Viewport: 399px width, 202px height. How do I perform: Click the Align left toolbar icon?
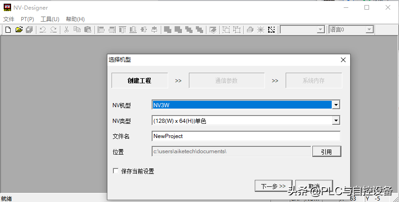[101, 30]
